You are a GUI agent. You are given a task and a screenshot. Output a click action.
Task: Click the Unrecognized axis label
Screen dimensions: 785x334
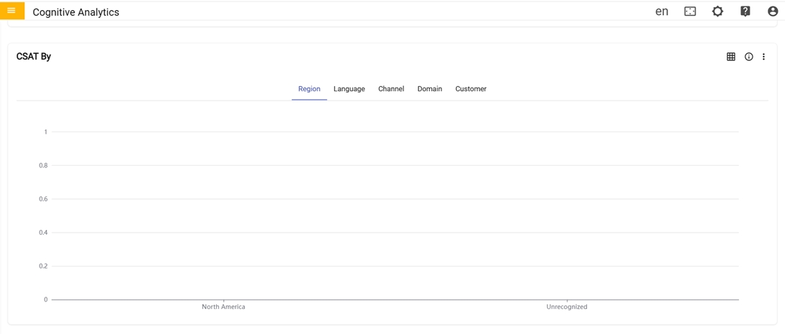coord(567,307)
